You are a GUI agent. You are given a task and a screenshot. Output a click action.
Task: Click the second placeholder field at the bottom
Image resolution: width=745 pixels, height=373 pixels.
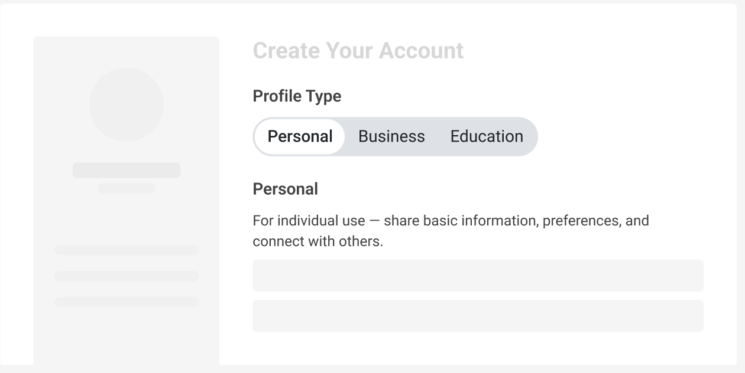pos(478,316)
